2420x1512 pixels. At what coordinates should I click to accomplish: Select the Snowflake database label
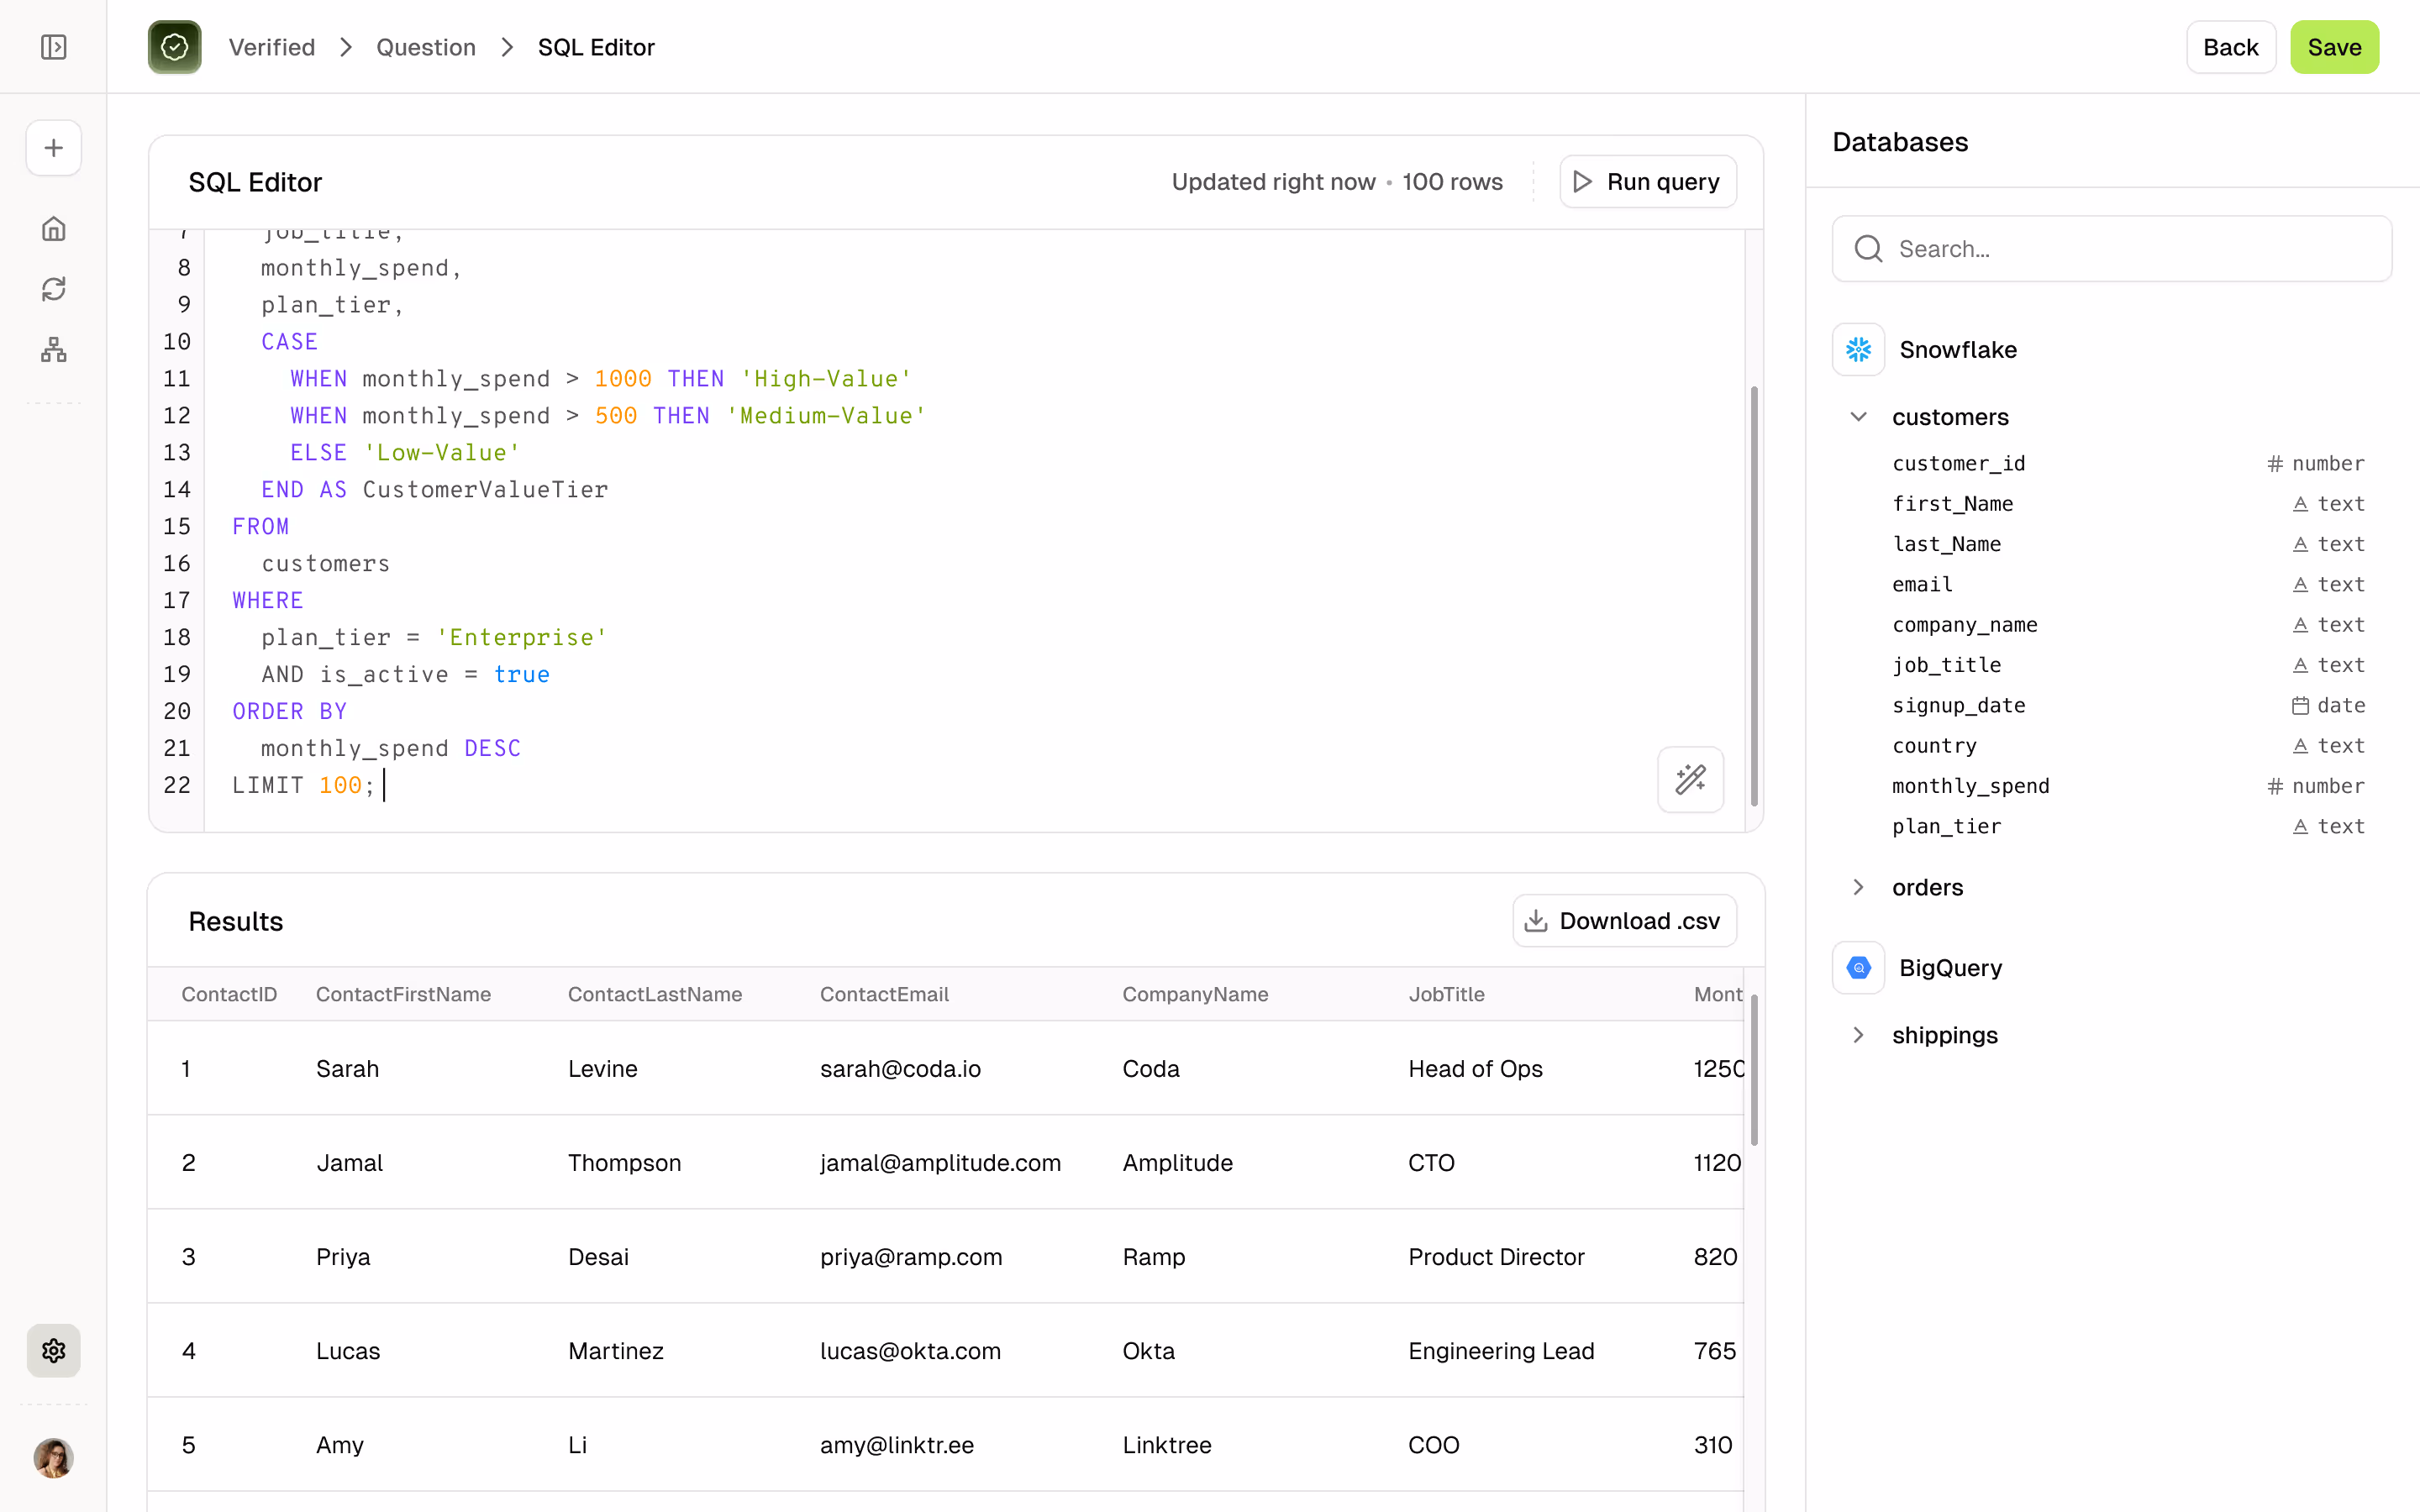coord(1958,350)
